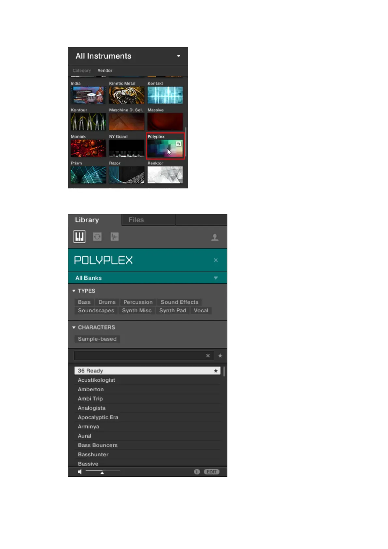Click the results list scrollbar
388x549 pixels.
pos(224,371)
